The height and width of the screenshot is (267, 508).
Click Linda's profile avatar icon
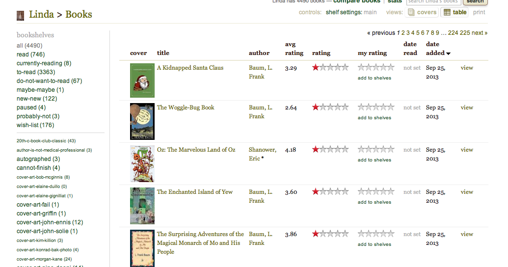pyautogui.click(x=20, y=15)
